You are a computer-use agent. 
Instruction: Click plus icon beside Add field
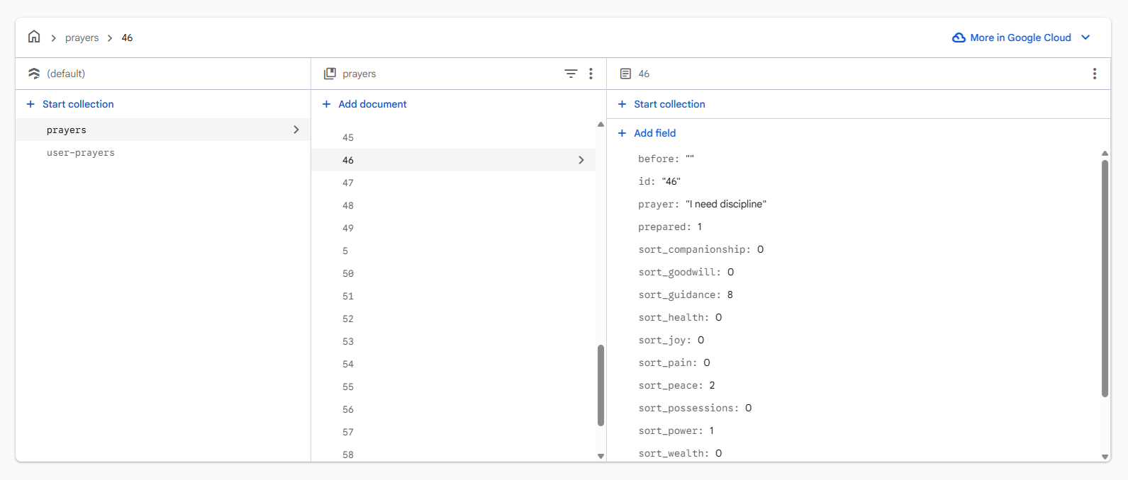click(x=622, y=133)
